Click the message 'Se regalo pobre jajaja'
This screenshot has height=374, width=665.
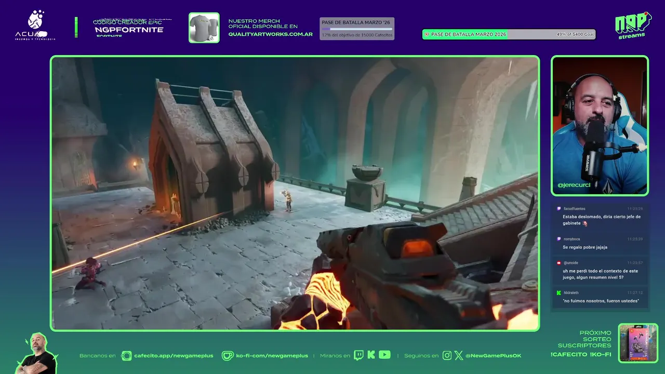click(x=585, y=247)
